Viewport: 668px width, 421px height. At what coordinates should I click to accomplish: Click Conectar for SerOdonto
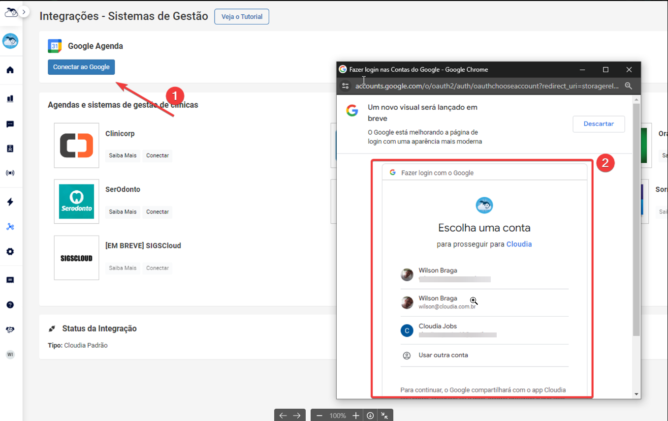(x=158, y=212)
